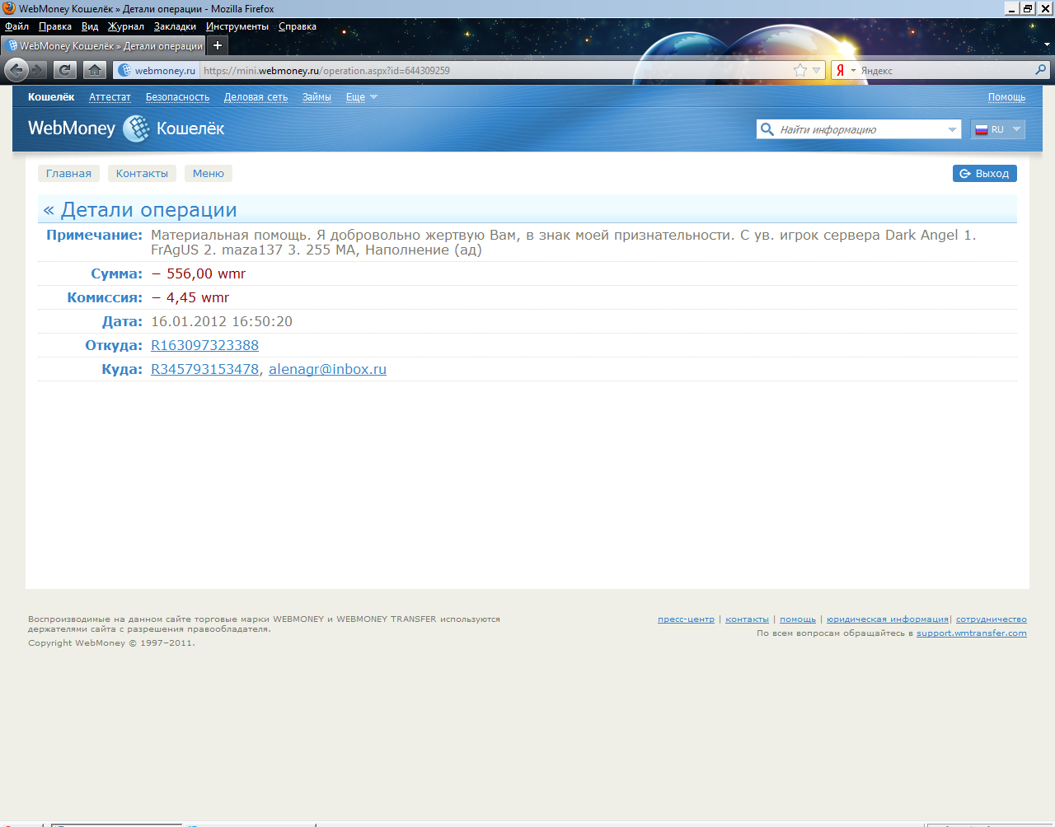Image resolution: width=1055 pixels, height=827 pixels.
Task: Click the Кошелёк top navigation item
Action: [51, 97]
